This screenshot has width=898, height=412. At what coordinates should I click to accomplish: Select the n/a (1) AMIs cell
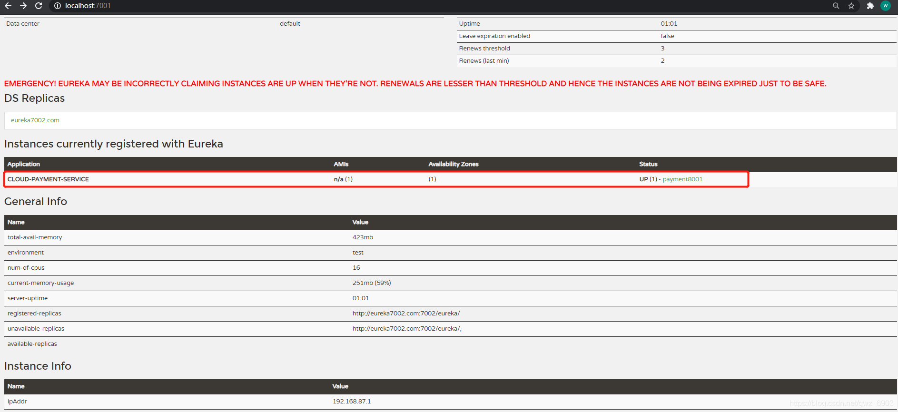click(343, 179)
